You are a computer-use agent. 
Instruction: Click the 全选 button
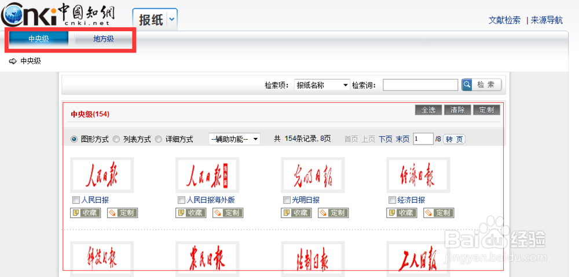click(428, 110)
